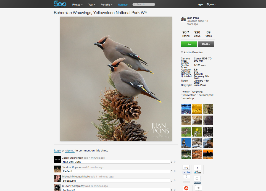Image resolution: width=266 pixels, height=191 pixels.
Task: Expand the Photos dropdown menu
Action: [x=77, y=5]
